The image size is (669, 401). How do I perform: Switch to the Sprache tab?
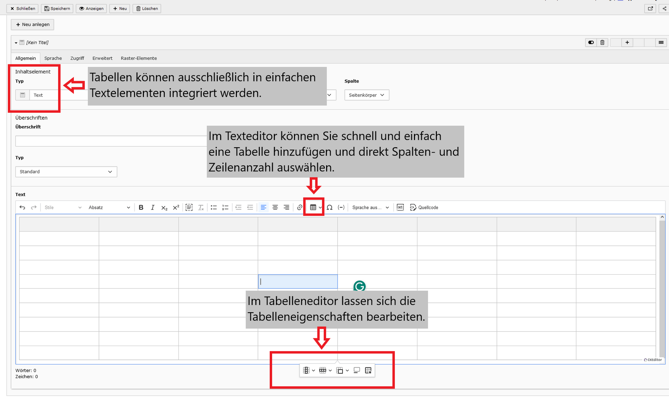pos(53,58)
